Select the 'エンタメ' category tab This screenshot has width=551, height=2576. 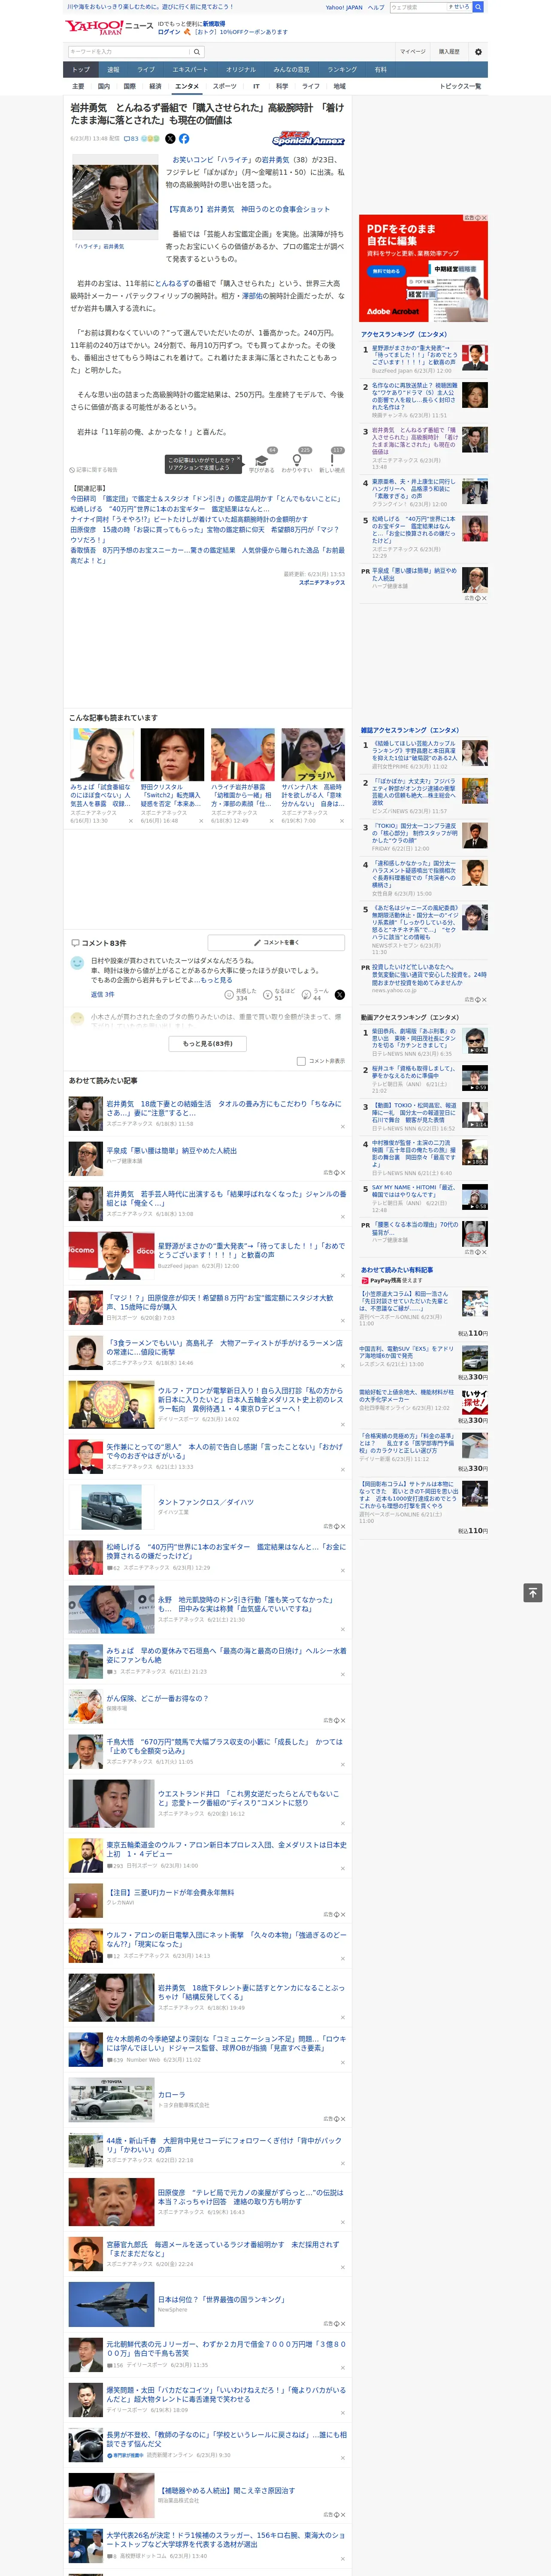pos(187,86)
